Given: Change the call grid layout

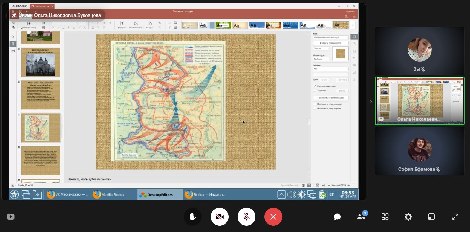Looking at the screenshot, I should [385, 217].
